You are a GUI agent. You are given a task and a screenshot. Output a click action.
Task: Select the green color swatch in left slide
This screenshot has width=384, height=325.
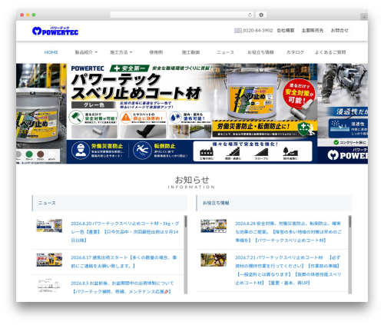(x=29, y=154)
